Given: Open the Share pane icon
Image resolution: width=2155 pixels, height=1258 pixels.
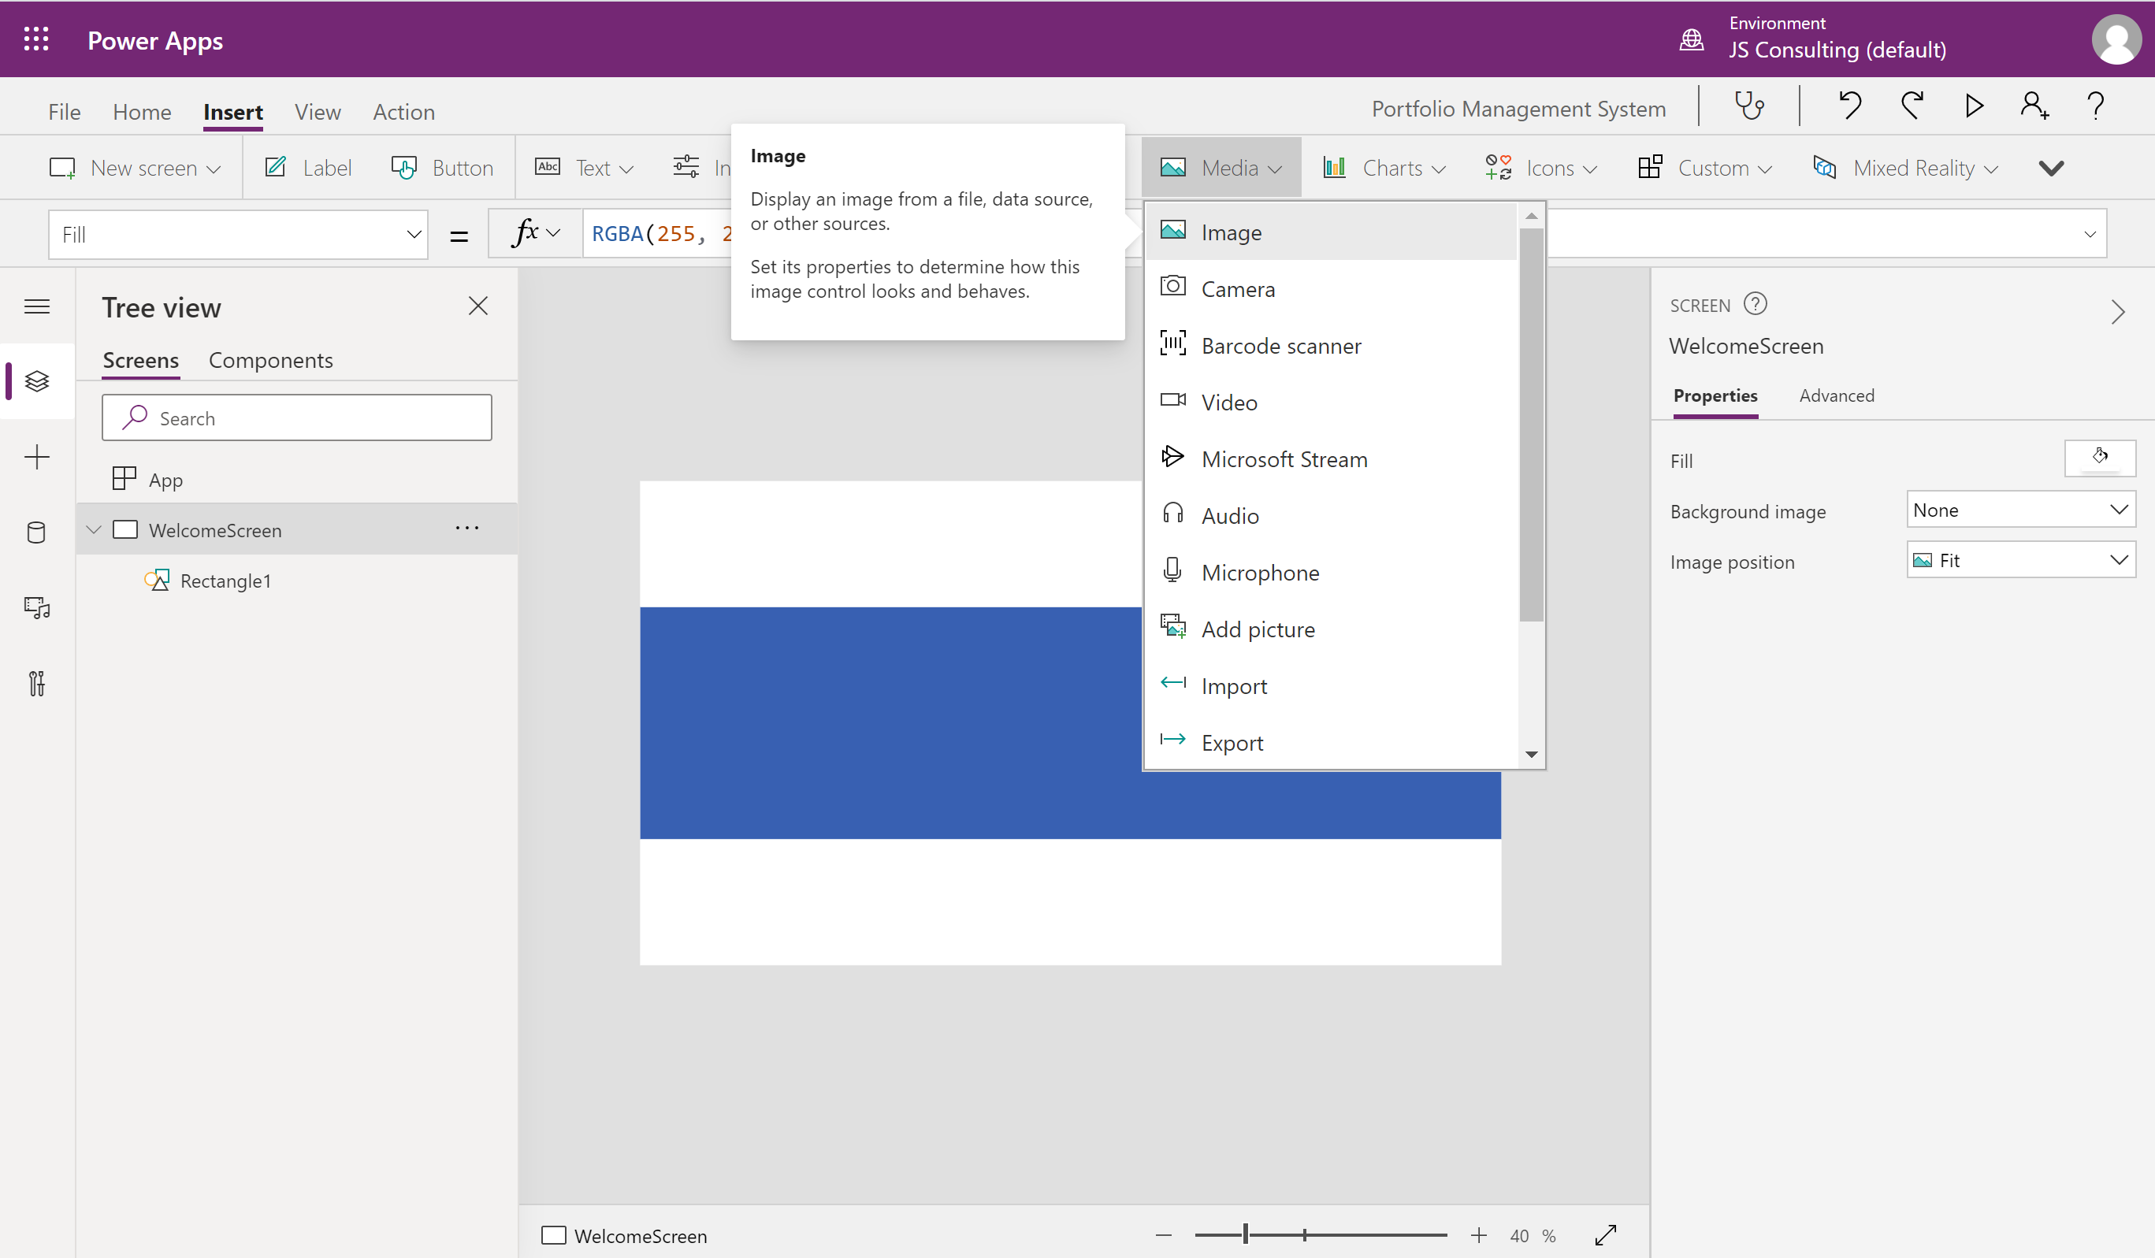Looking at the screenshot, I should (x=2034, y=106).
